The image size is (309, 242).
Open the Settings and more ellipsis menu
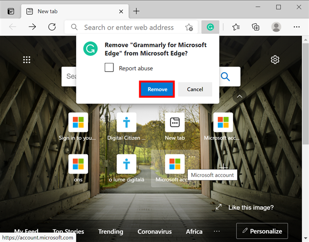click(297, 27)
